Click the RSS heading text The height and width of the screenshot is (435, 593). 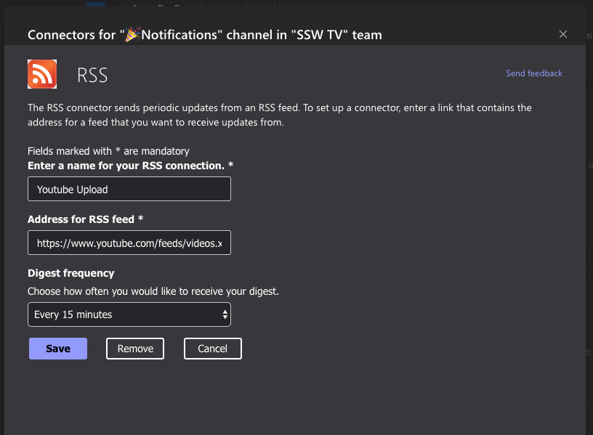coord(92,75)
